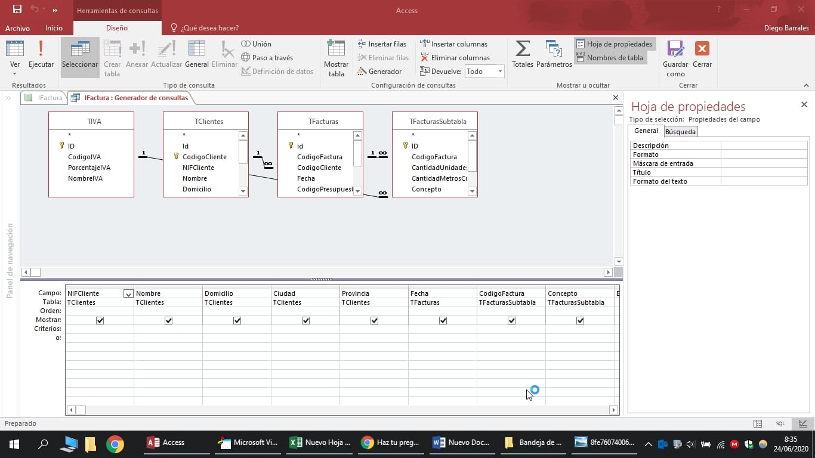Toggle Mostrar checkbox for Concepto column
This screenshot has width=815, height=458.
(580, 321)
